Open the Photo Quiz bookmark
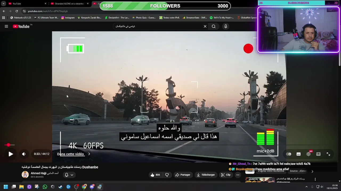This screenshot has height=191, width=341. (144, 18)
